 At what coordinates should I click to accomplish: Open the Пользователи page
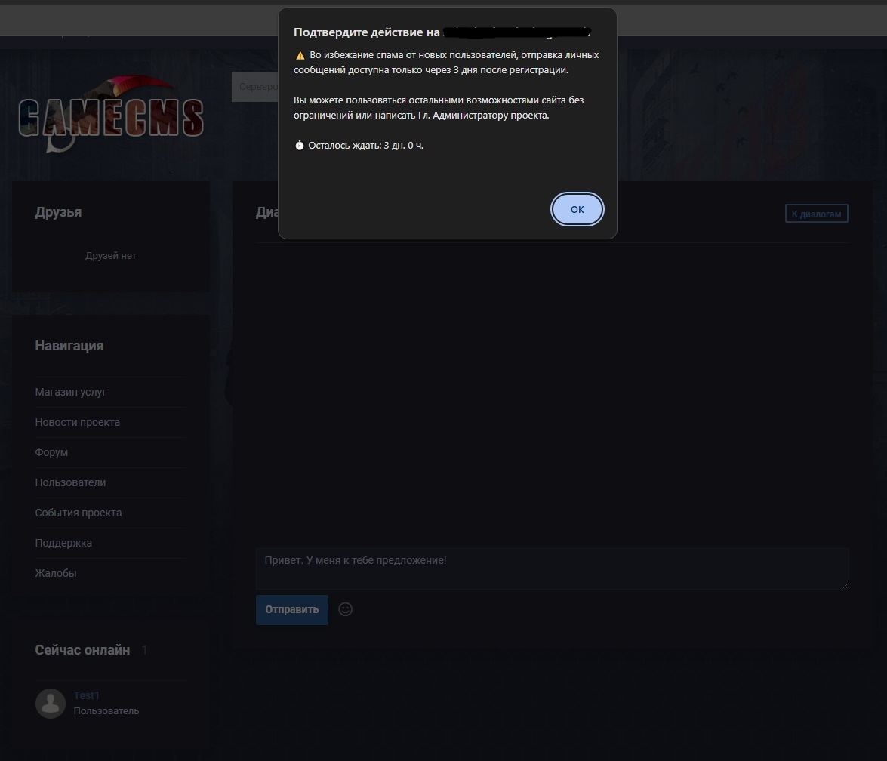70,482
